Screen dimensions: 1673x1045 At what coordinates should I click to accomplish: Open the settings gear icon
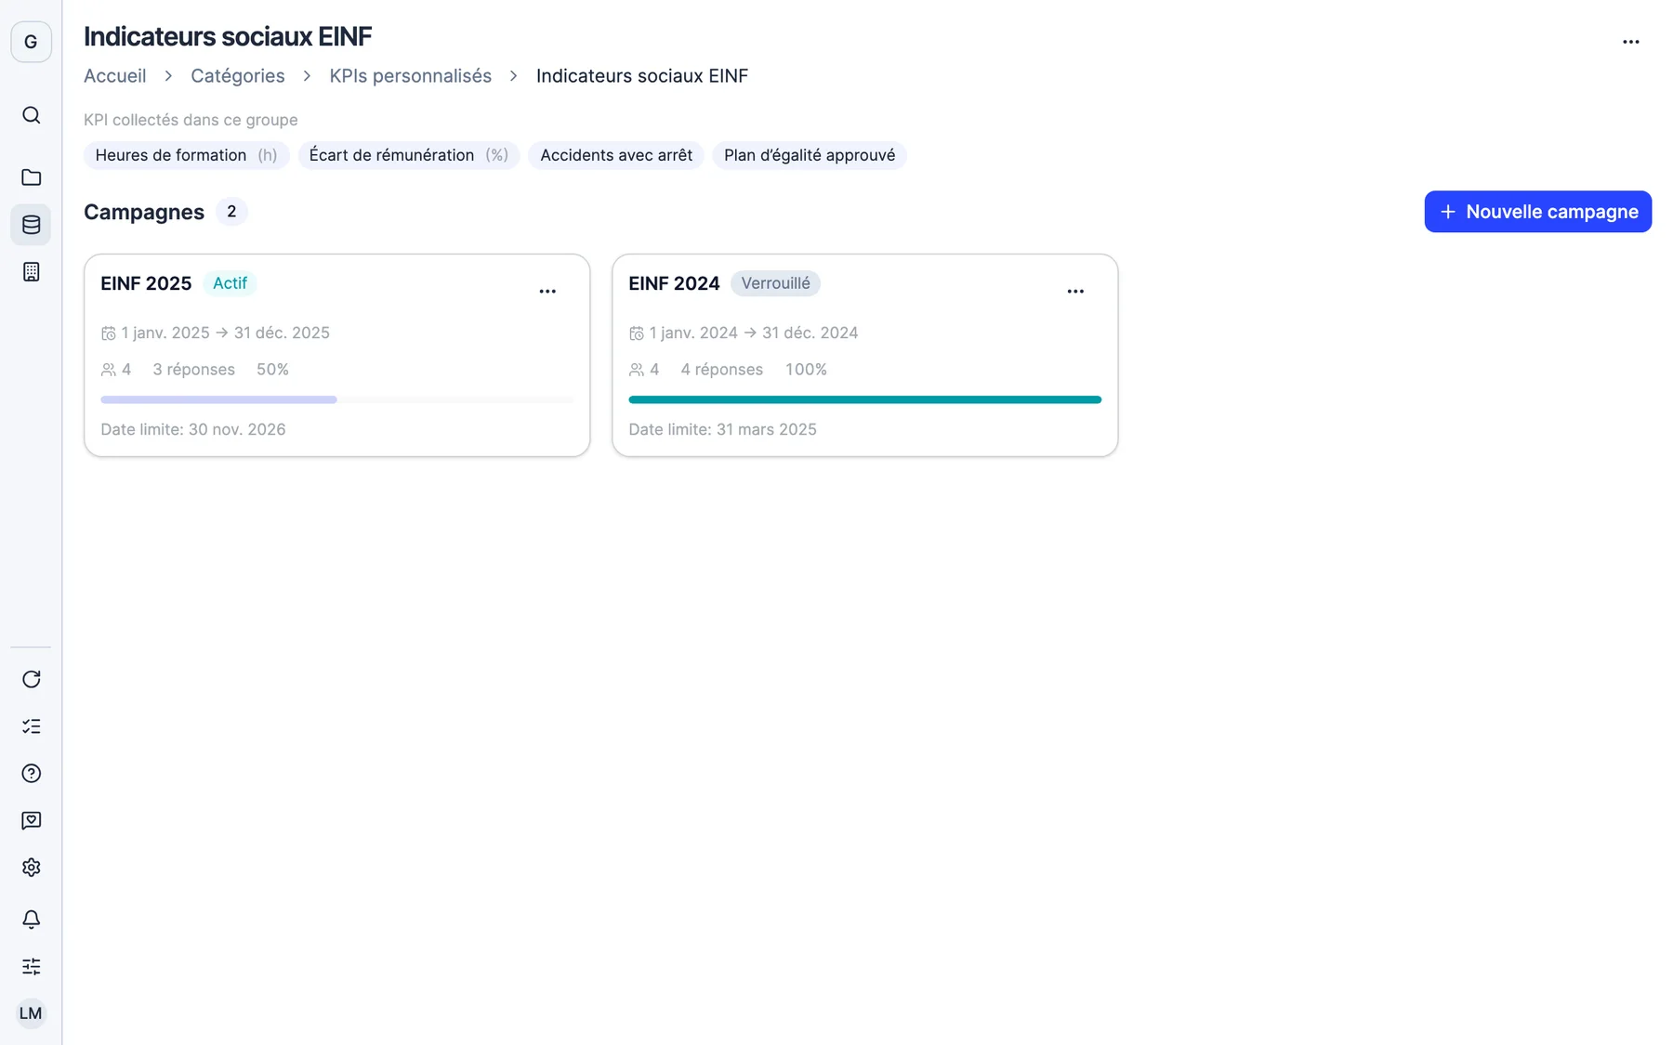(31, 868)
